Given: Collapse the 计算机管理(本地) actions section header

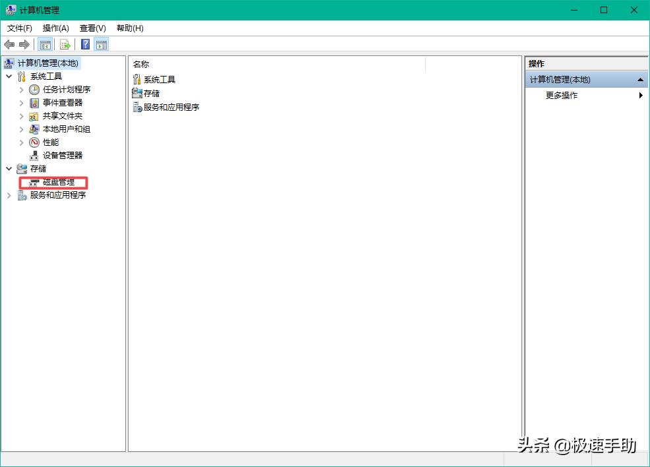Looking at the screenshot, I should pos(638,79).
